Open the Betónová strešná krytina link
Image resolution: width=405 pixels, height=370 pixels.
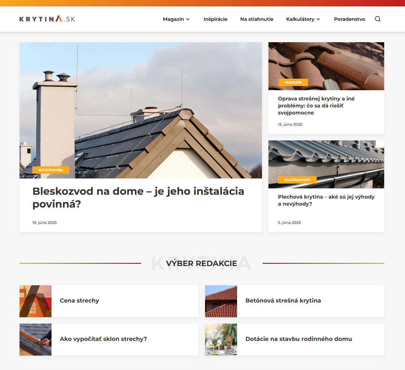pos(283,301)
